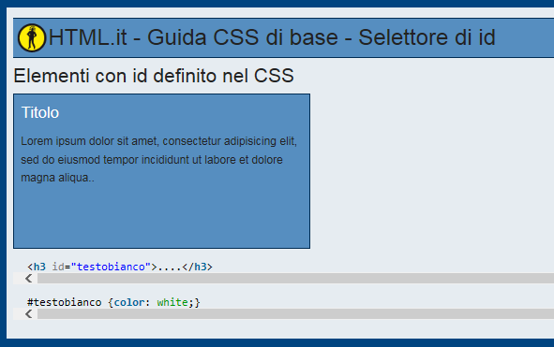Screen dimensions: 554x347
Task: Click the heading 'Elementi con id definito nel CSS'
Action: point(154,76)
